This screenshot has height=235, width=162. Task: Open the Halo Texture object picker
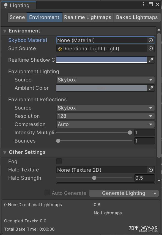click(151, 170)
